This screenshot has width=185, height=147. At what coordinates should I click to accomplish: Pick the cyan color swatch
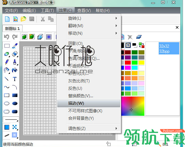point(134,68)
